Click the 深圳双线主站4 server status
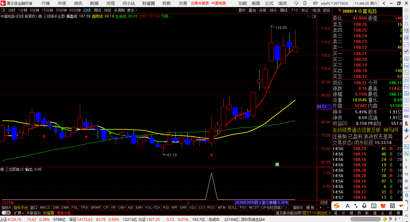Screen dimensions: 410x222 pyautogui.click(x=253, y=219)
